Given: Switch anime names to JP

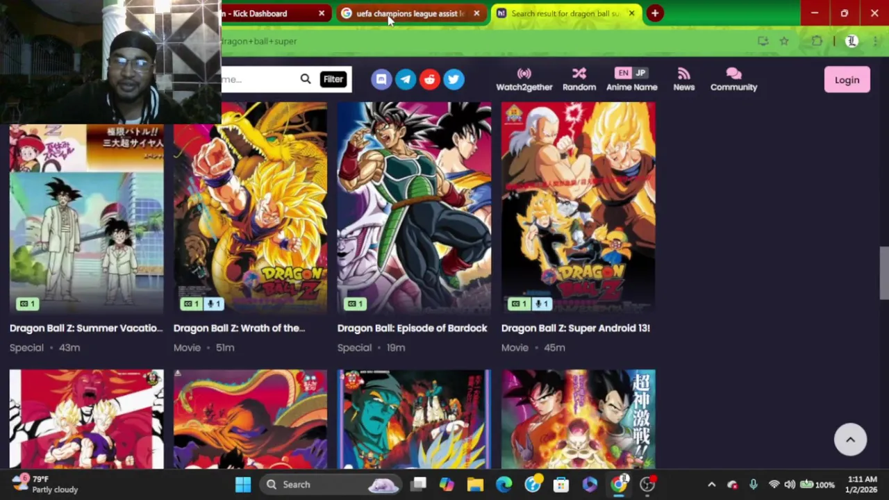Looking at the screenshot, I should tap(640, 73).
